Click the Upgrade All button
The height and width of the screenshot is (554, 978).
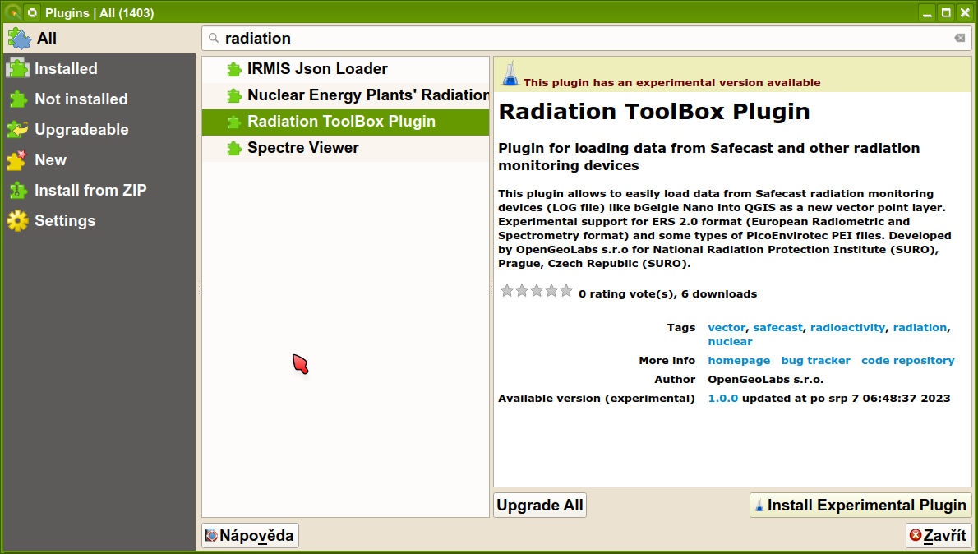coord(540,506)
